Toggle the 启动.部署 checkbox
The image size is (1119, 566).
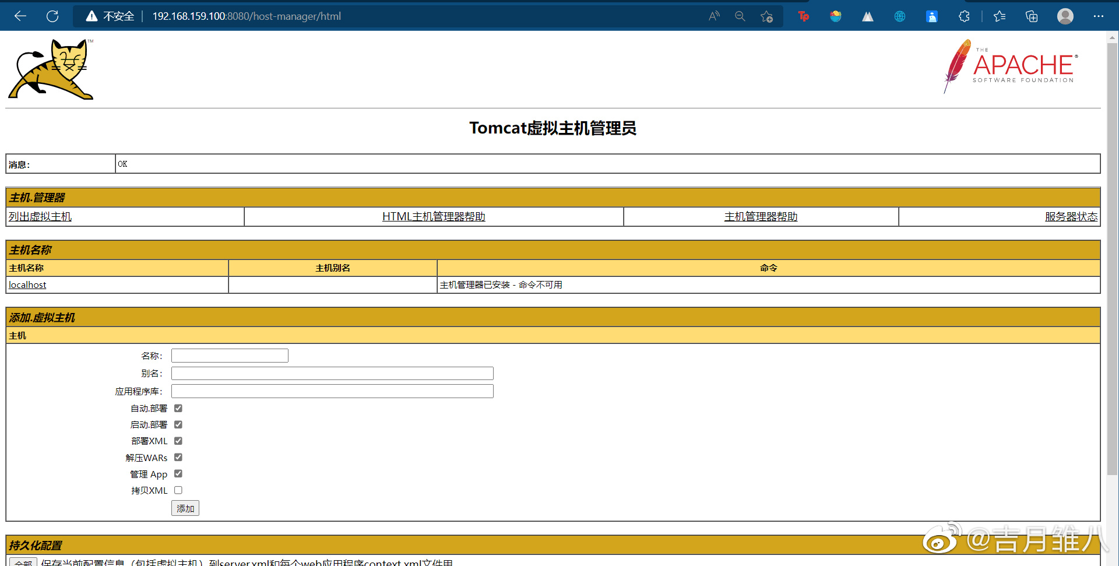pos(178,424)
